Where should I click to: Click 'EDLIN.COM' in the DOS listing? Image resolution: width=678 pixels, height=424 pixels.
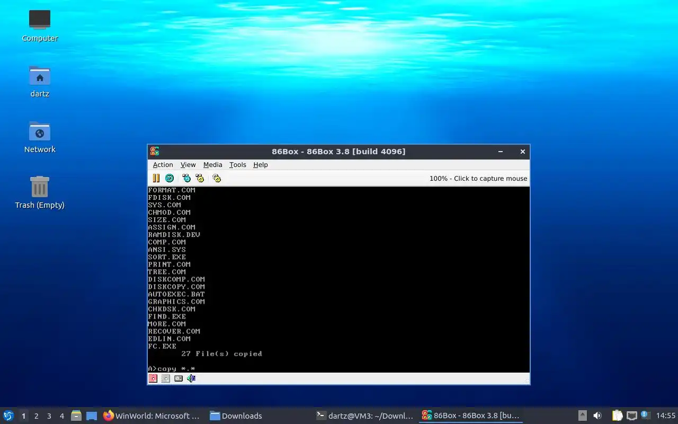[x=169, y=339]
